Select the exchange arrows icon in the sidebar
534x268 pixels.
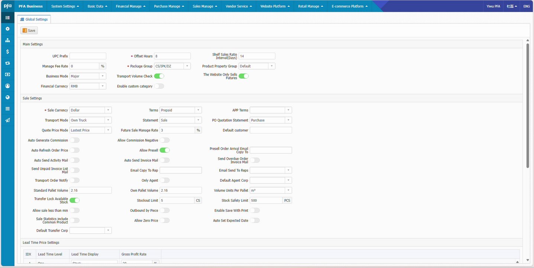point(7,63)
